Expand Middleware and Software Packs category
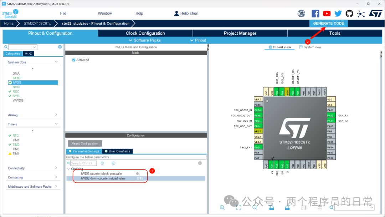 tap(56, 186)
